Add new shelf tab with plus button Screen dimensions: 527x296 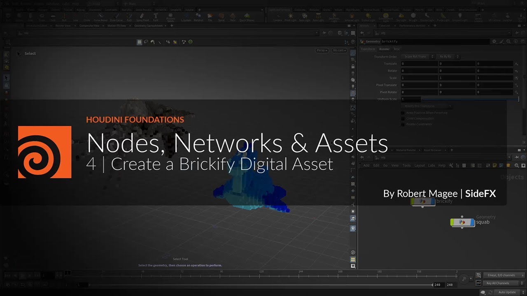click(x=200, y=9)
